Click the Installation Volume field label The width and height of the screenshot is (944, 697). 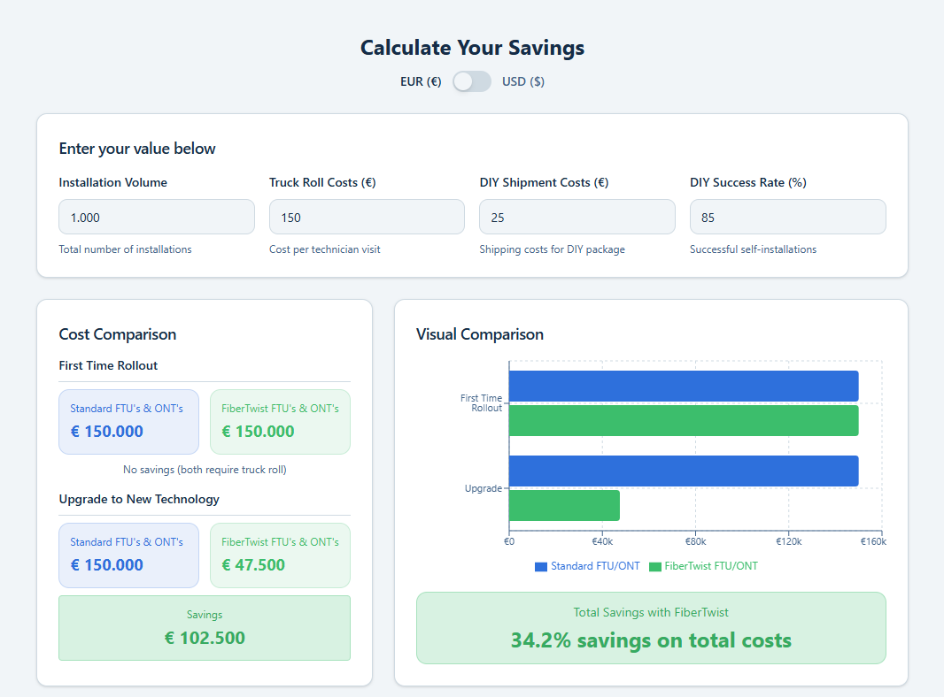coord(113,182)
